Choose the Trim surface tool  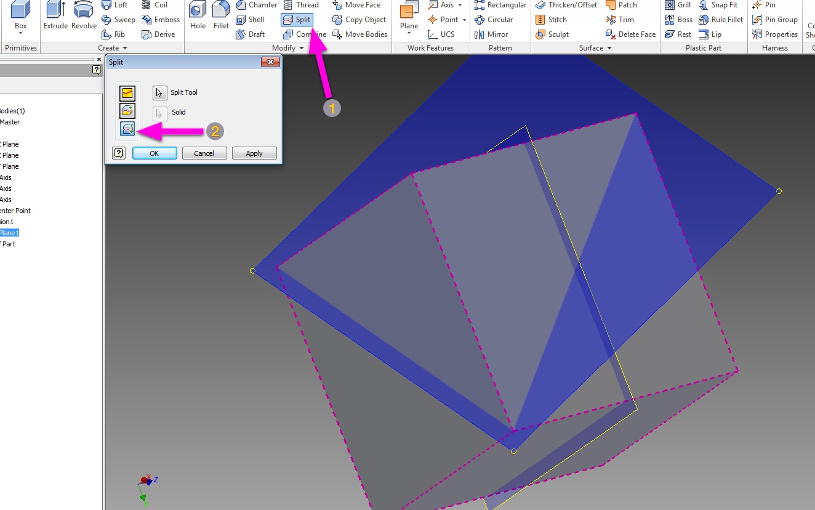point(620,20)
